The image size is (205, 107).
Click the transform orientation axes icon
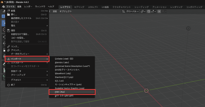tap(124, 11)
